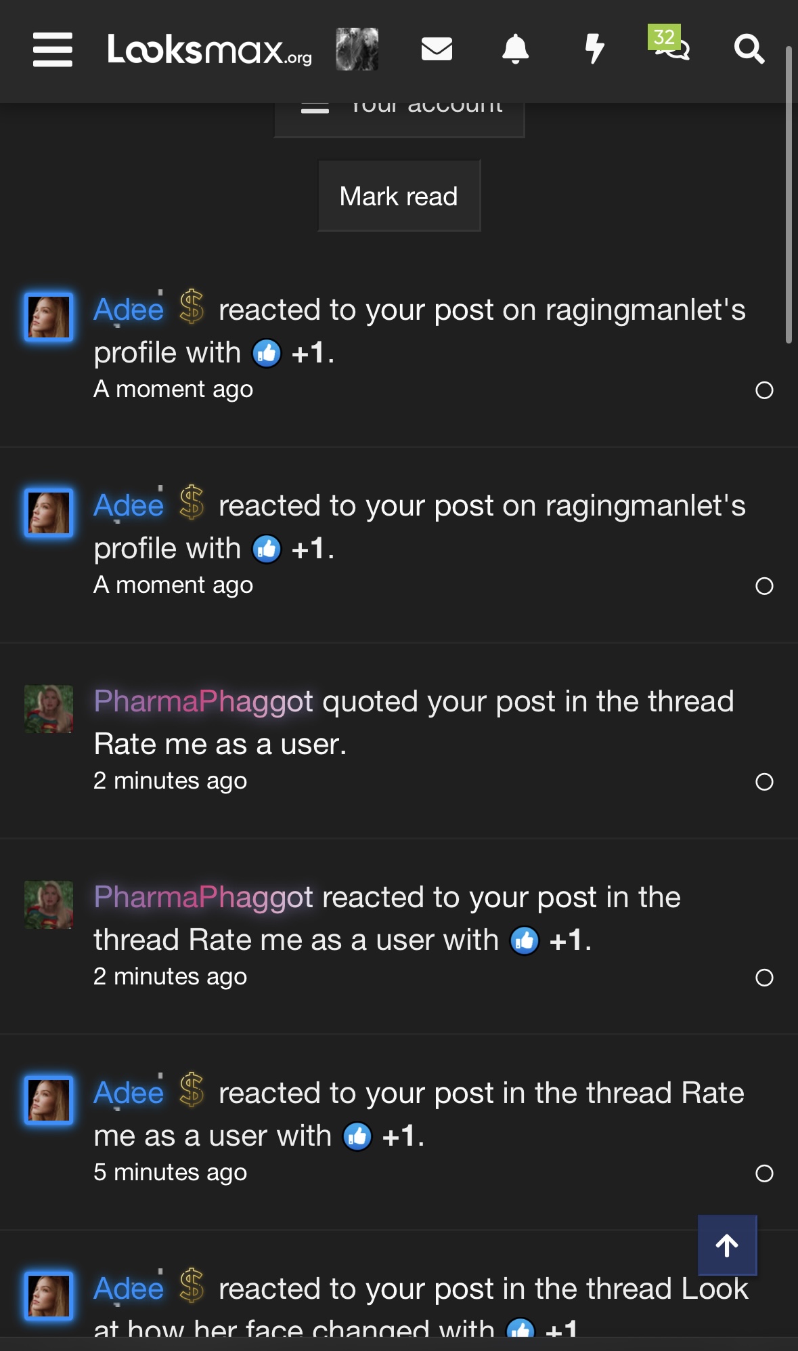Screen dimensions: 798x1351
Task: Open the hamburger navigation menu
Action: [52, 49]
